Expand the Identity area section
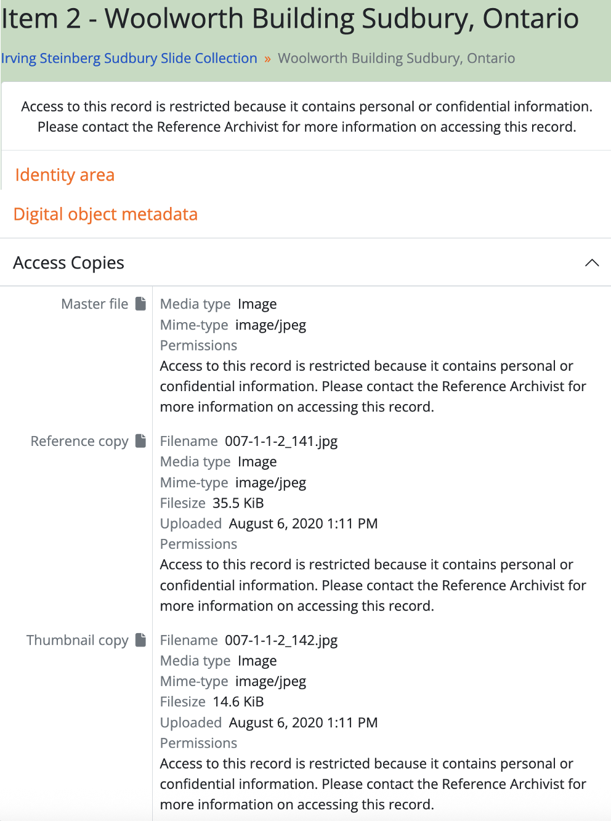Image resolution: width=611 pixels, height=821 pixels. 65,175
